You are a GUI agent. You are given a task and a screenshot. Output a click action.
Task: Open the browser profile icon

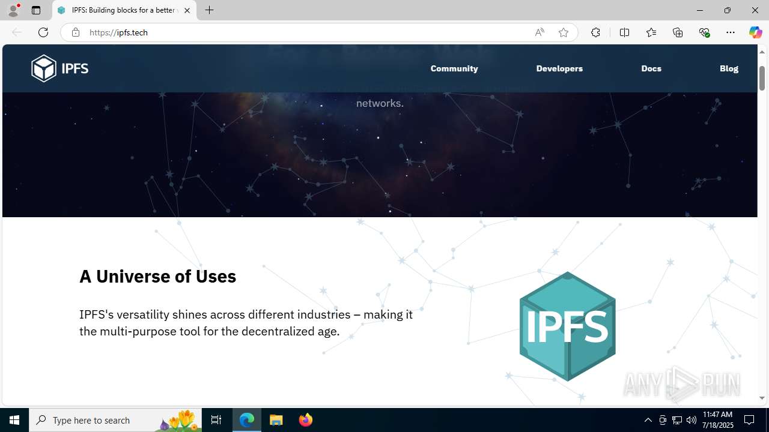click(13, 10)
